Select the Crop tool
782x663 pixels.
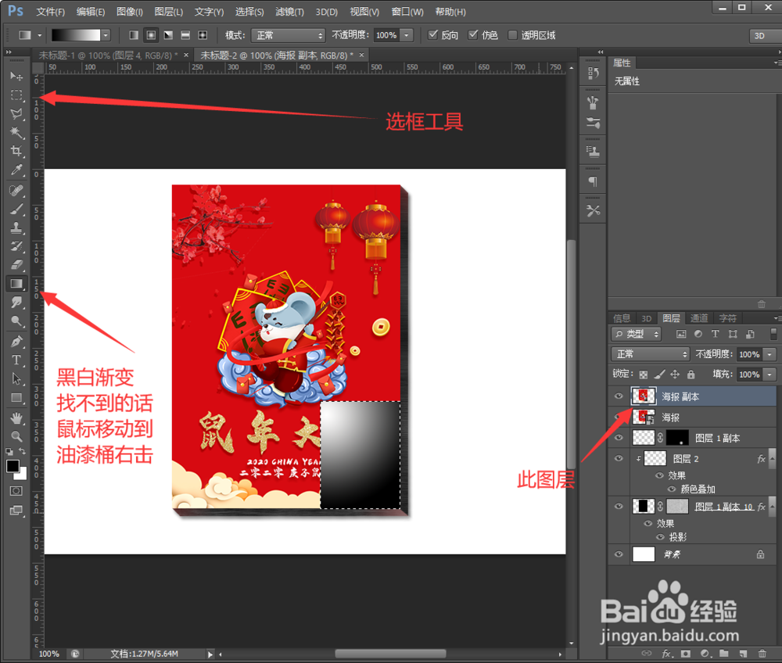16,151
